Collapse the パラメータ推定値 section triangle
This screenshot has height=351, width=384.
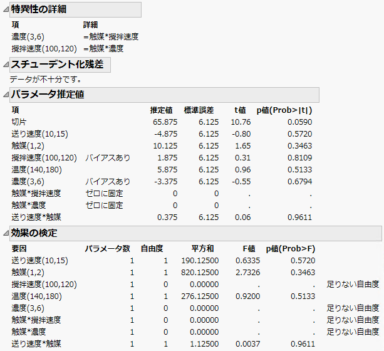point(6,95)
